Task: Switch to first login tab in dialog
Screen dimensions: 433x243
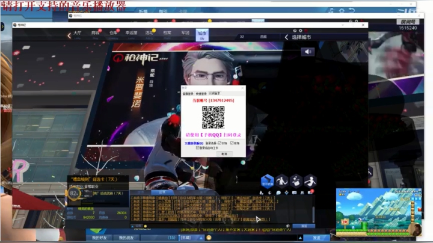Action: pos(188,94)
